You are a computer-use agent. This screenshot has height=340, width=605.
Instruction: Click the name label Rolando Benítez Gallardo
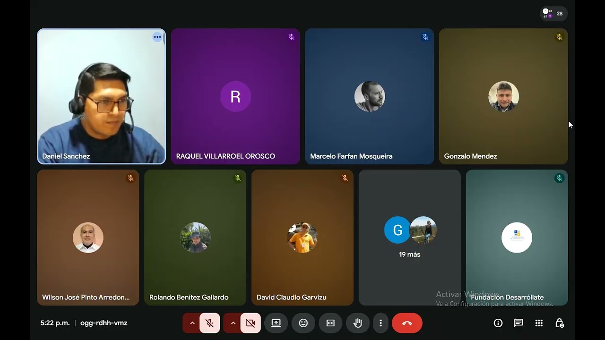(189, 297)
